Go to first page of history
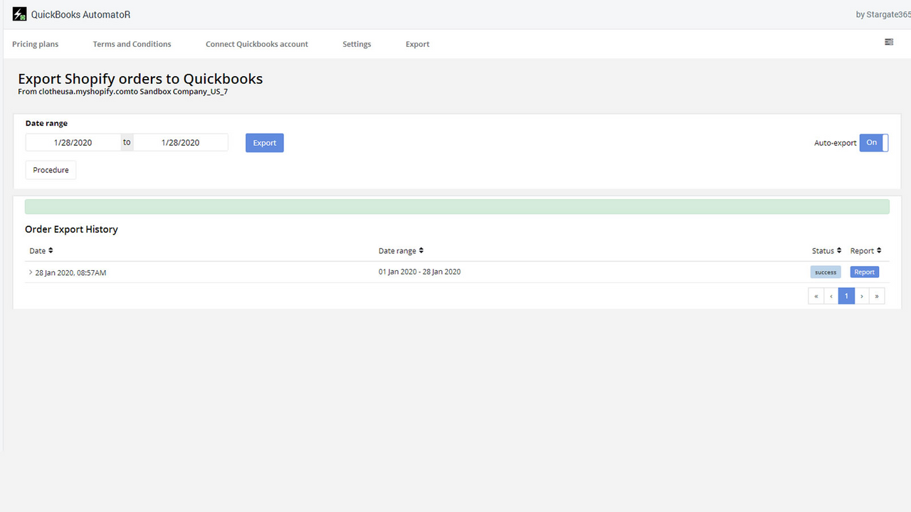 (816, 296)
